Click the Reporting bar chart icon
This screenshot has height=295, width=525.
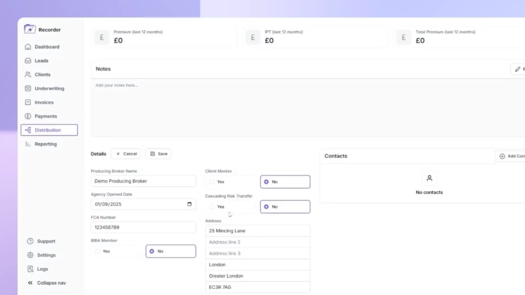click(x=28, y=144)
